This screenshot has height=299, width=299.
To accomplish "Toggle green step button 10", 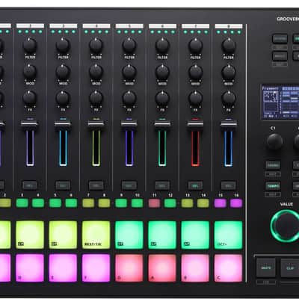I will 138,203.
